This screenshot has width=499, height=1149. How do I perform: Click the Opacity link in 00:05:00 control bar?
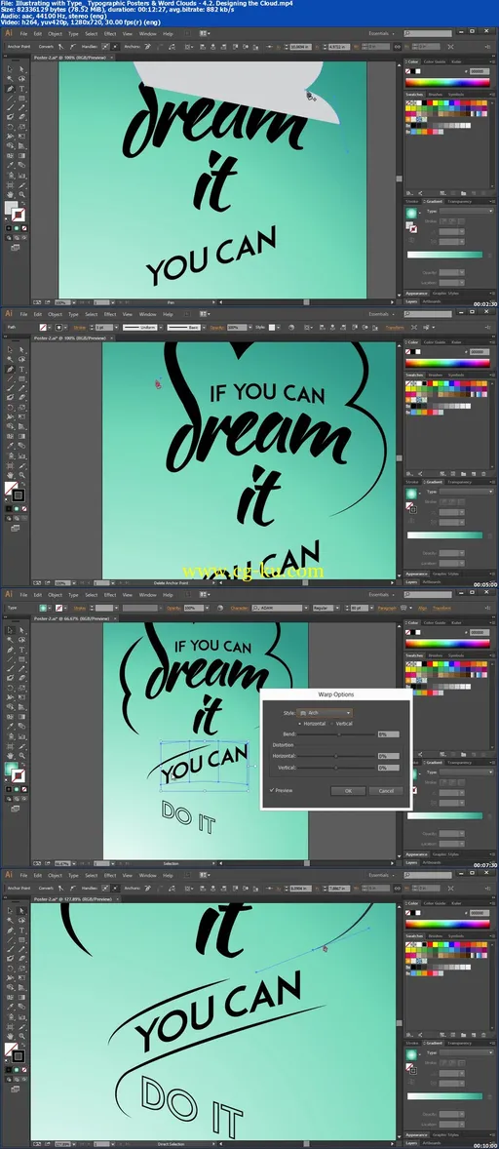(x=217, y=327)
